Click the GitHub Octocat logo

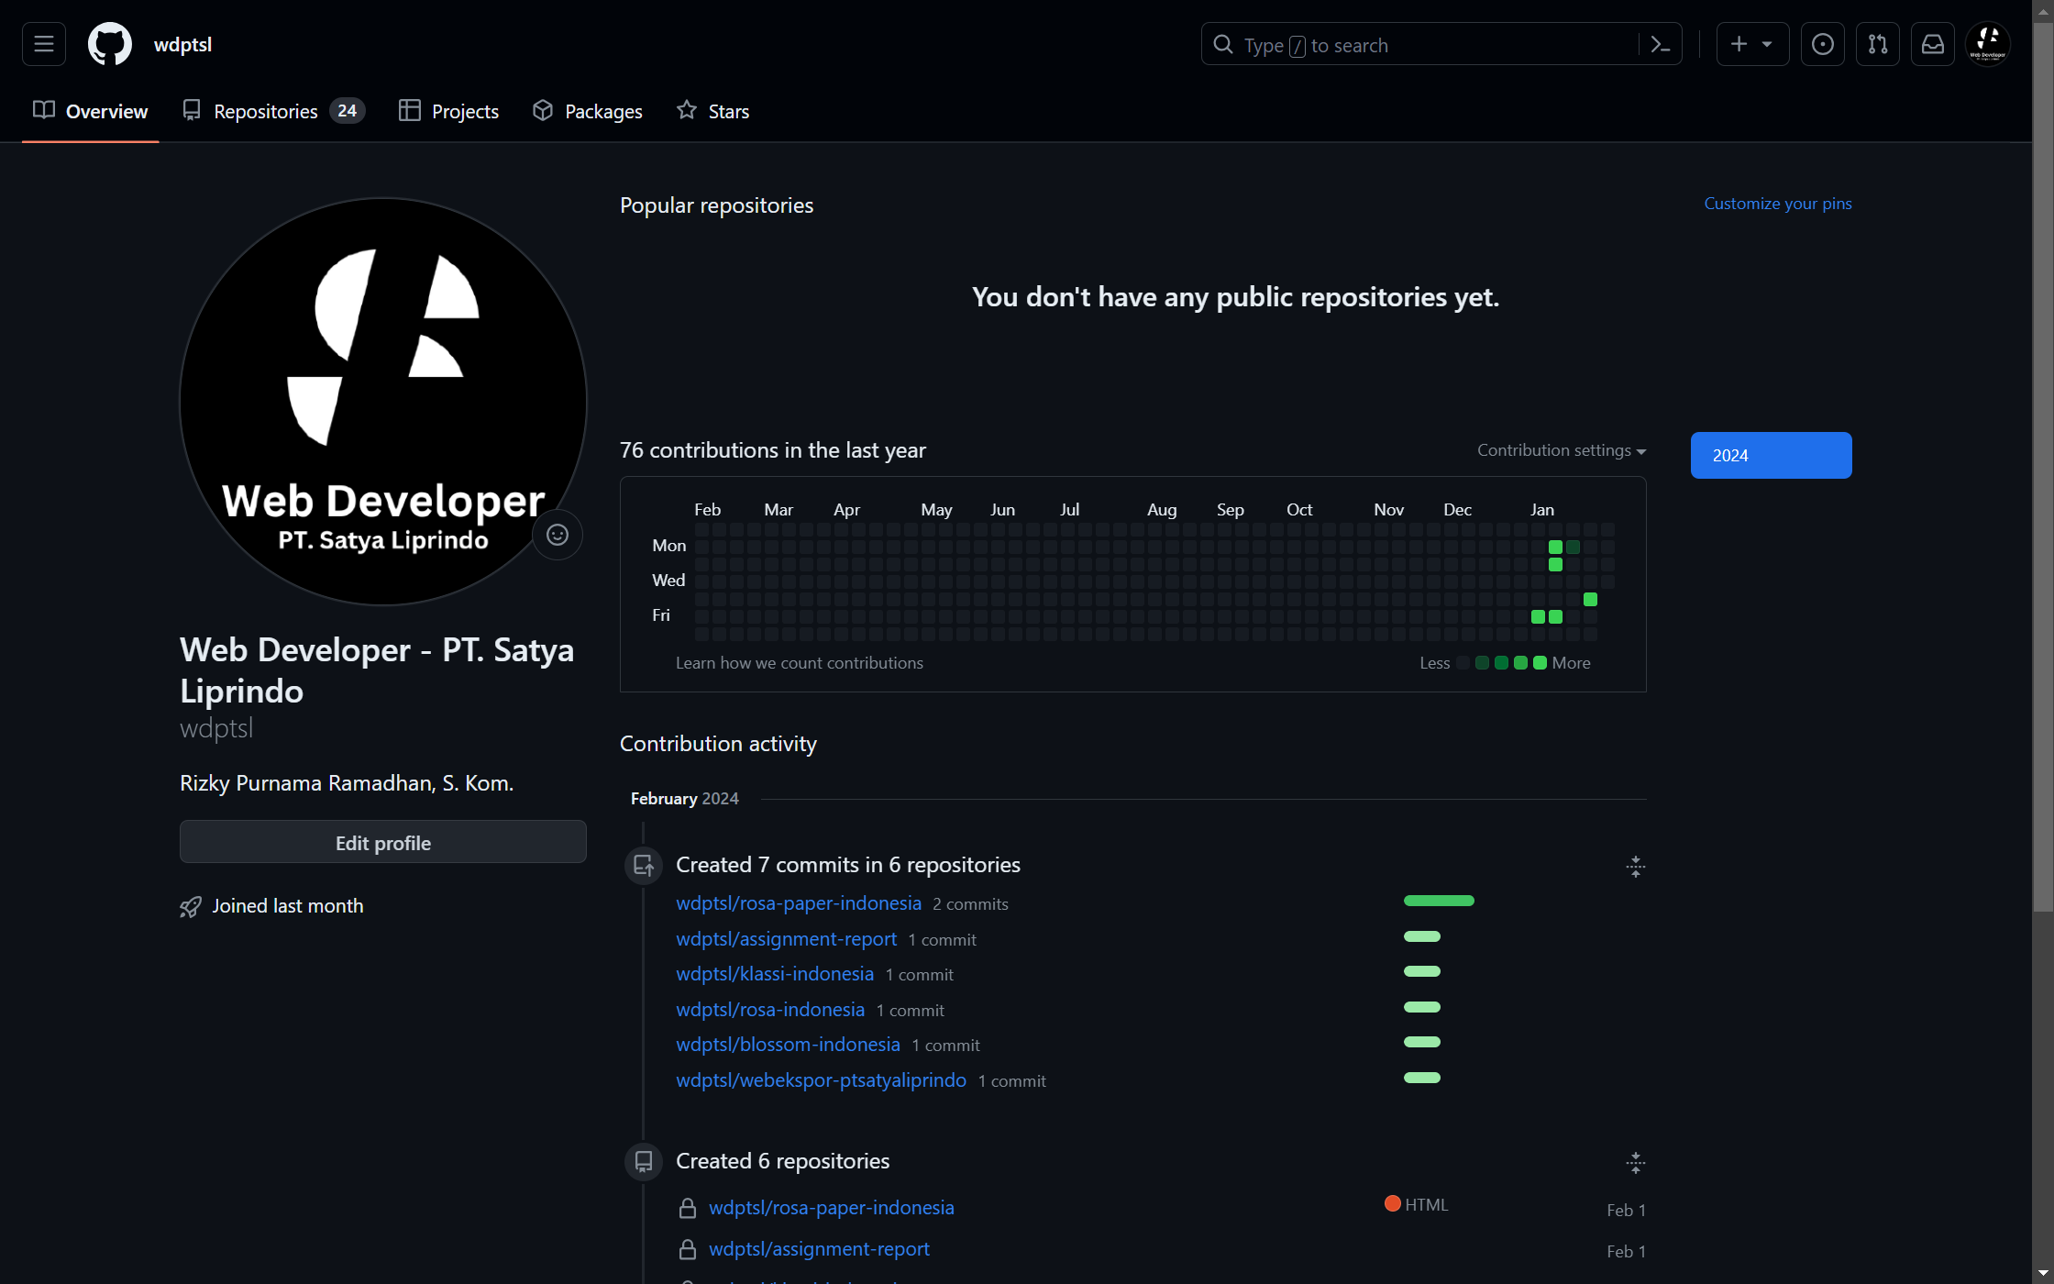(x=110, y=44)
